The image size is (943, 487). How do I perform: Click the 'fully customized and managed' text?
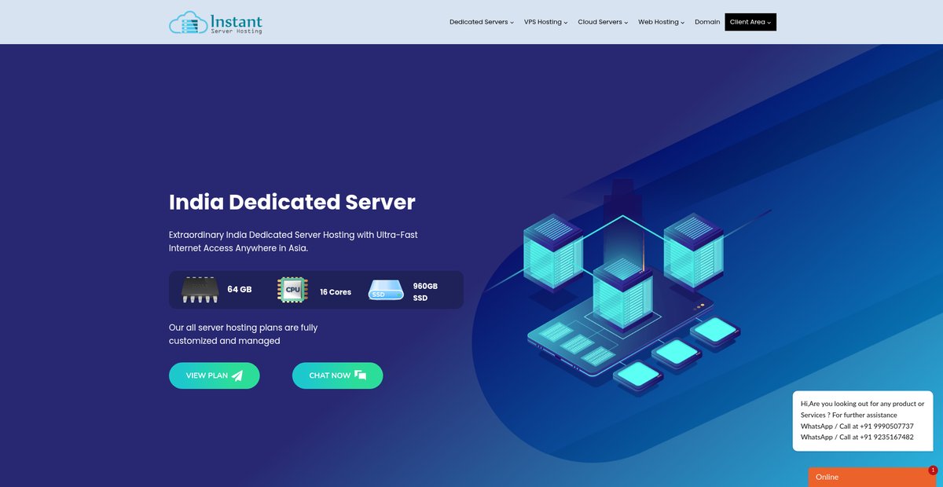coord(244,334)
